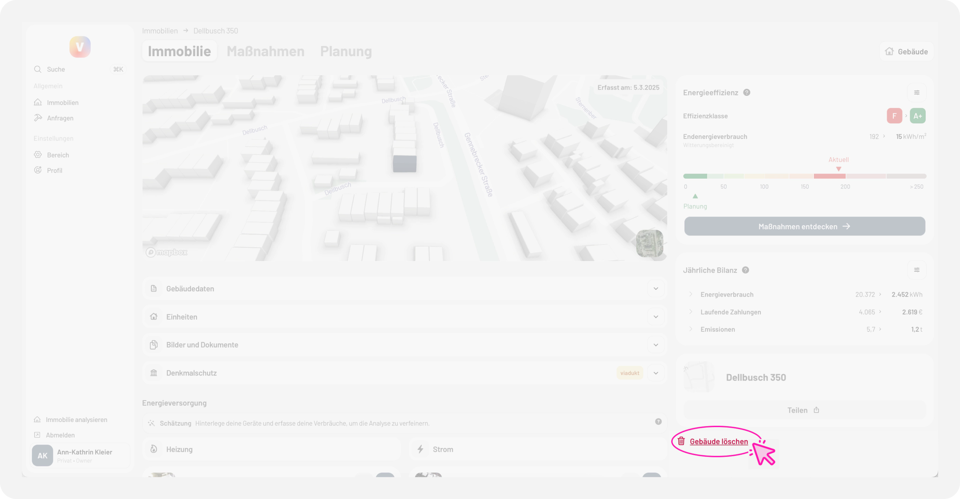Click the search magnifier icon in sidebar

tap(38, 69)
